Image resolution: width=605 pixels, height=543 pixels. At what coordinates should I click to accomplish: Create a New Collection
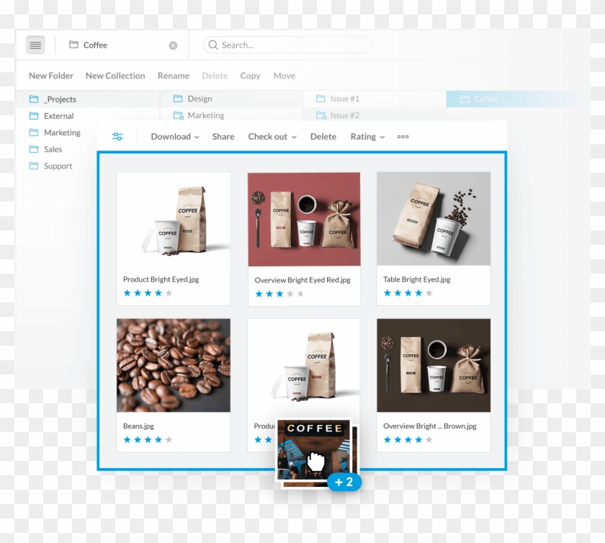[115, 75]
